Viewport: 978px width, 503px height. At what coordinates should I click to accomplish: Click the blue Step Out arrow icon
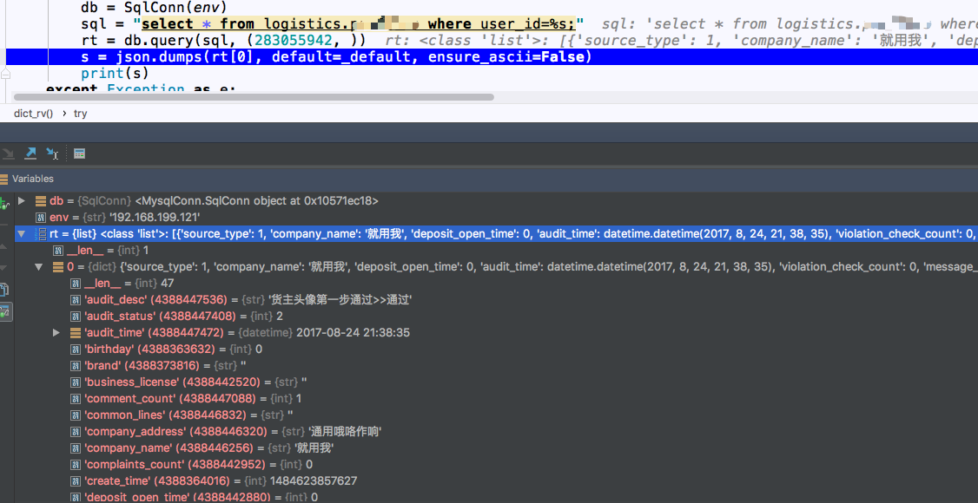pos(30,153)
